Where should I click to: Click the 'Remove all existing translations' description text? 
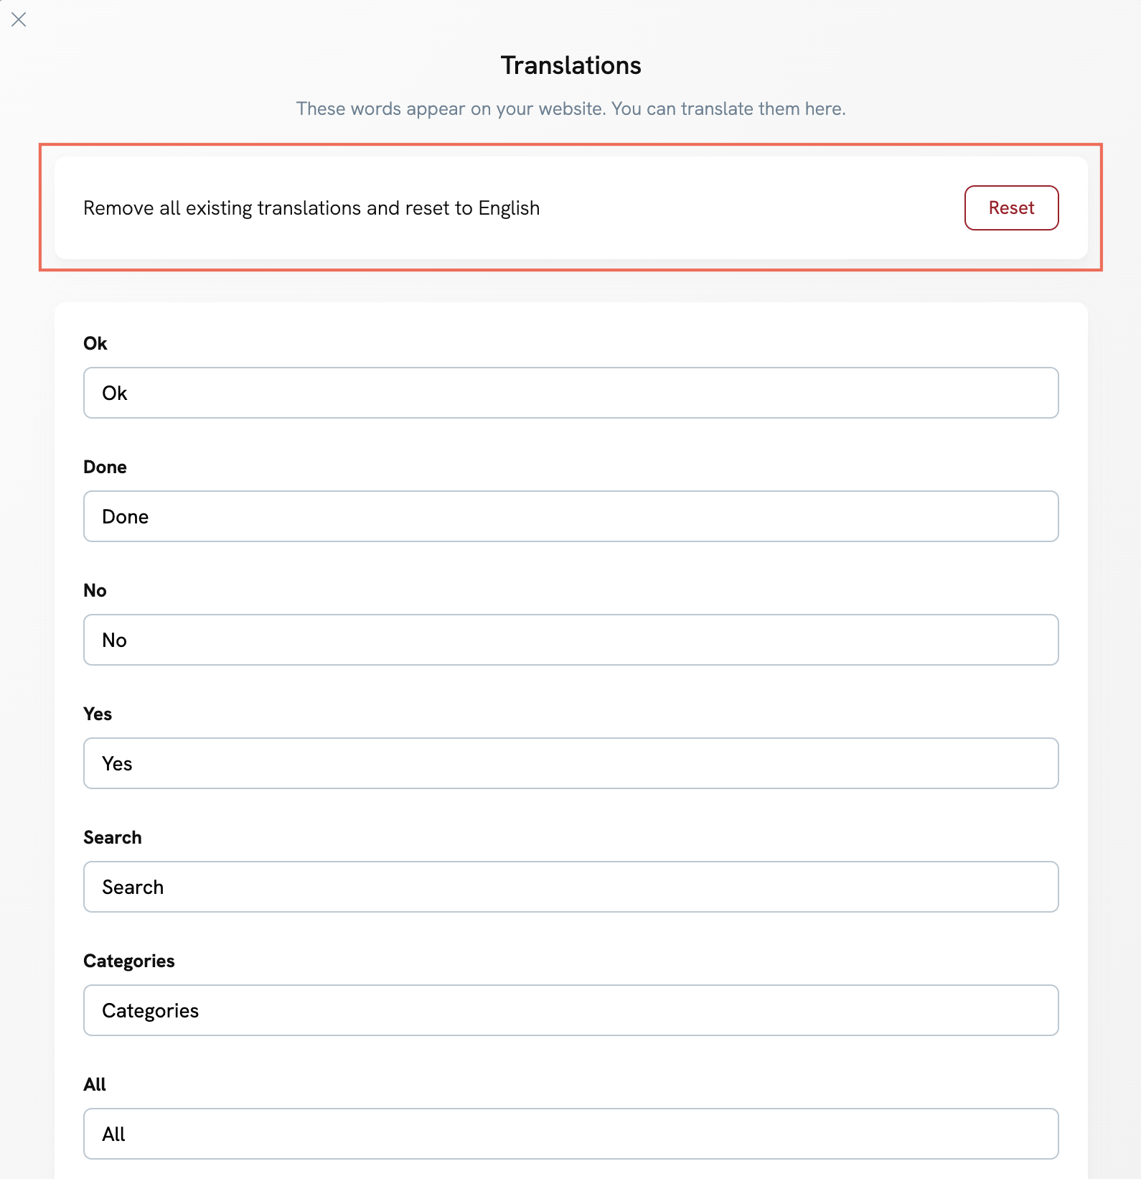[x=311, y=208]
